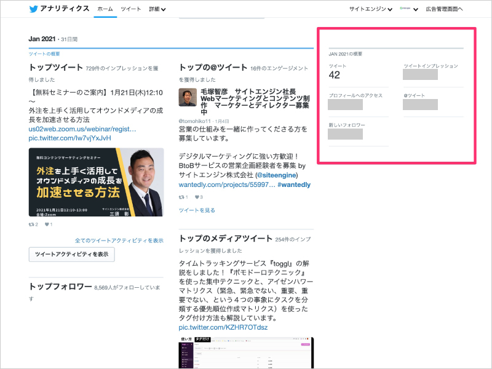The width and height of the screenshot is (492, 369).
Task: Expand the 詳細 dropdown menu
Action: tap(157, 9)
